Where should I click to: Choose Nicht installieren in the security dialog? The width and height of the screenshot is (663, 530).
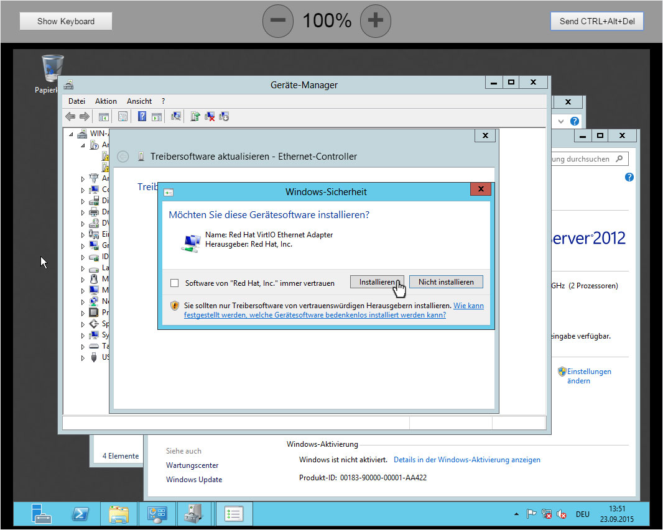pos(446,282)
